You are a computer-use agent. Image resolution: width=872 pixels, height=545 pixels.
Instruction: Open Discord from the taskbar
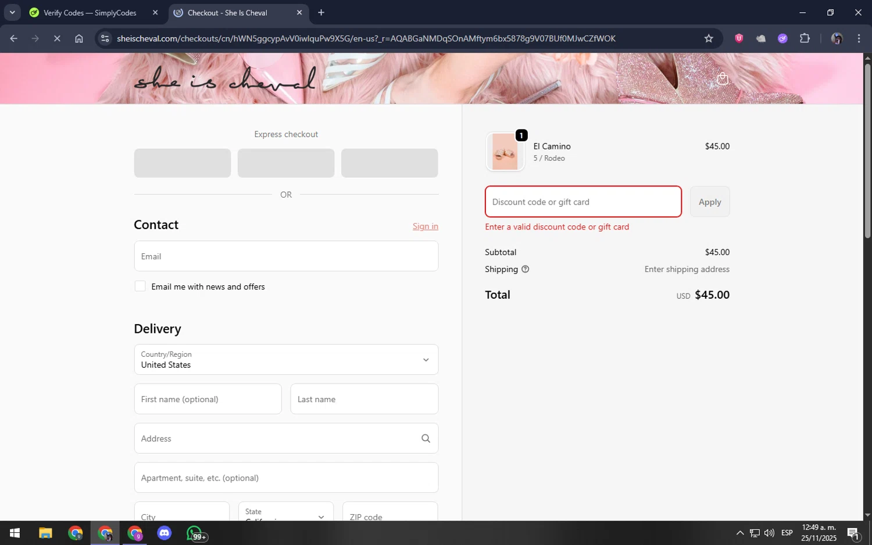[x=165, y=533]
